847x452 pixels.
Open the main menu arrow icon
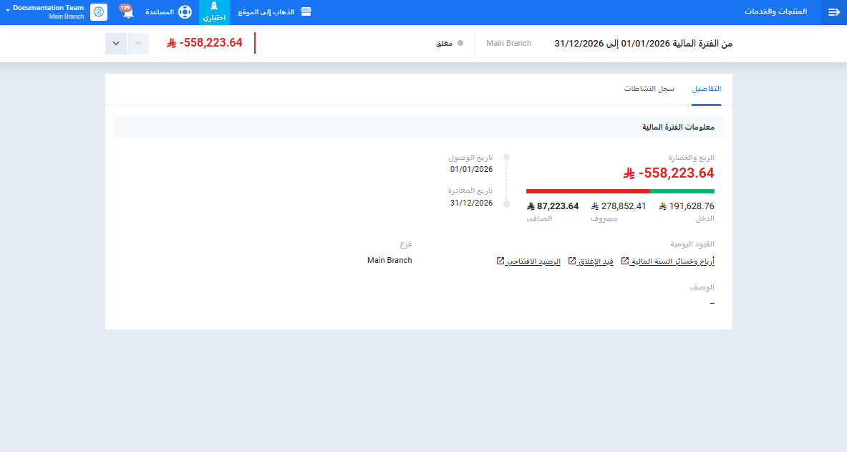point(833,12)
